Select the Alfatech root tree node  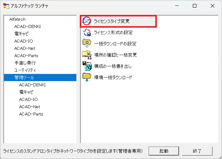click(17, 19)
